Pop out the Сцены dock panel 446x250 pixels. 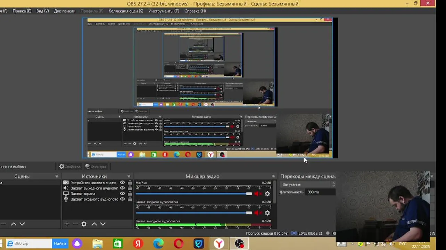pyautogui.click(x=57, y=176)
